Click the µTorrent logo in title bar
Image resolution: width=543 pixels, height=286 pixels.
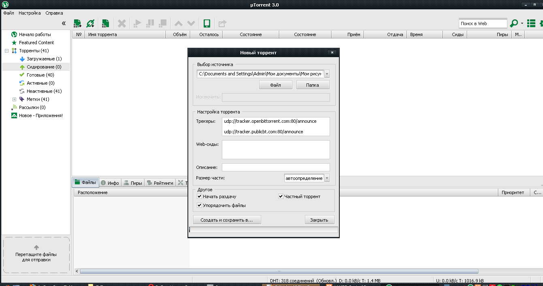point(6,4)
